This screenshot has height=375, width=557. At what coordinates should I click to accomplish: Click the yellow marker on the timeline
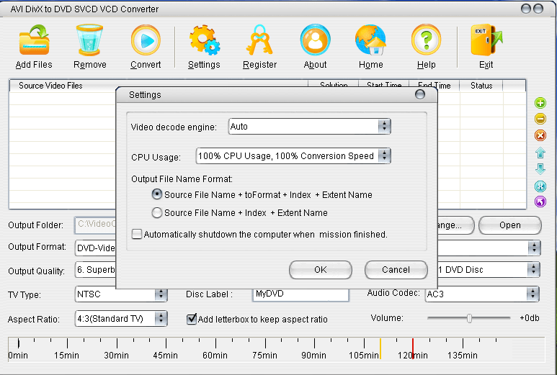(380, 348)
